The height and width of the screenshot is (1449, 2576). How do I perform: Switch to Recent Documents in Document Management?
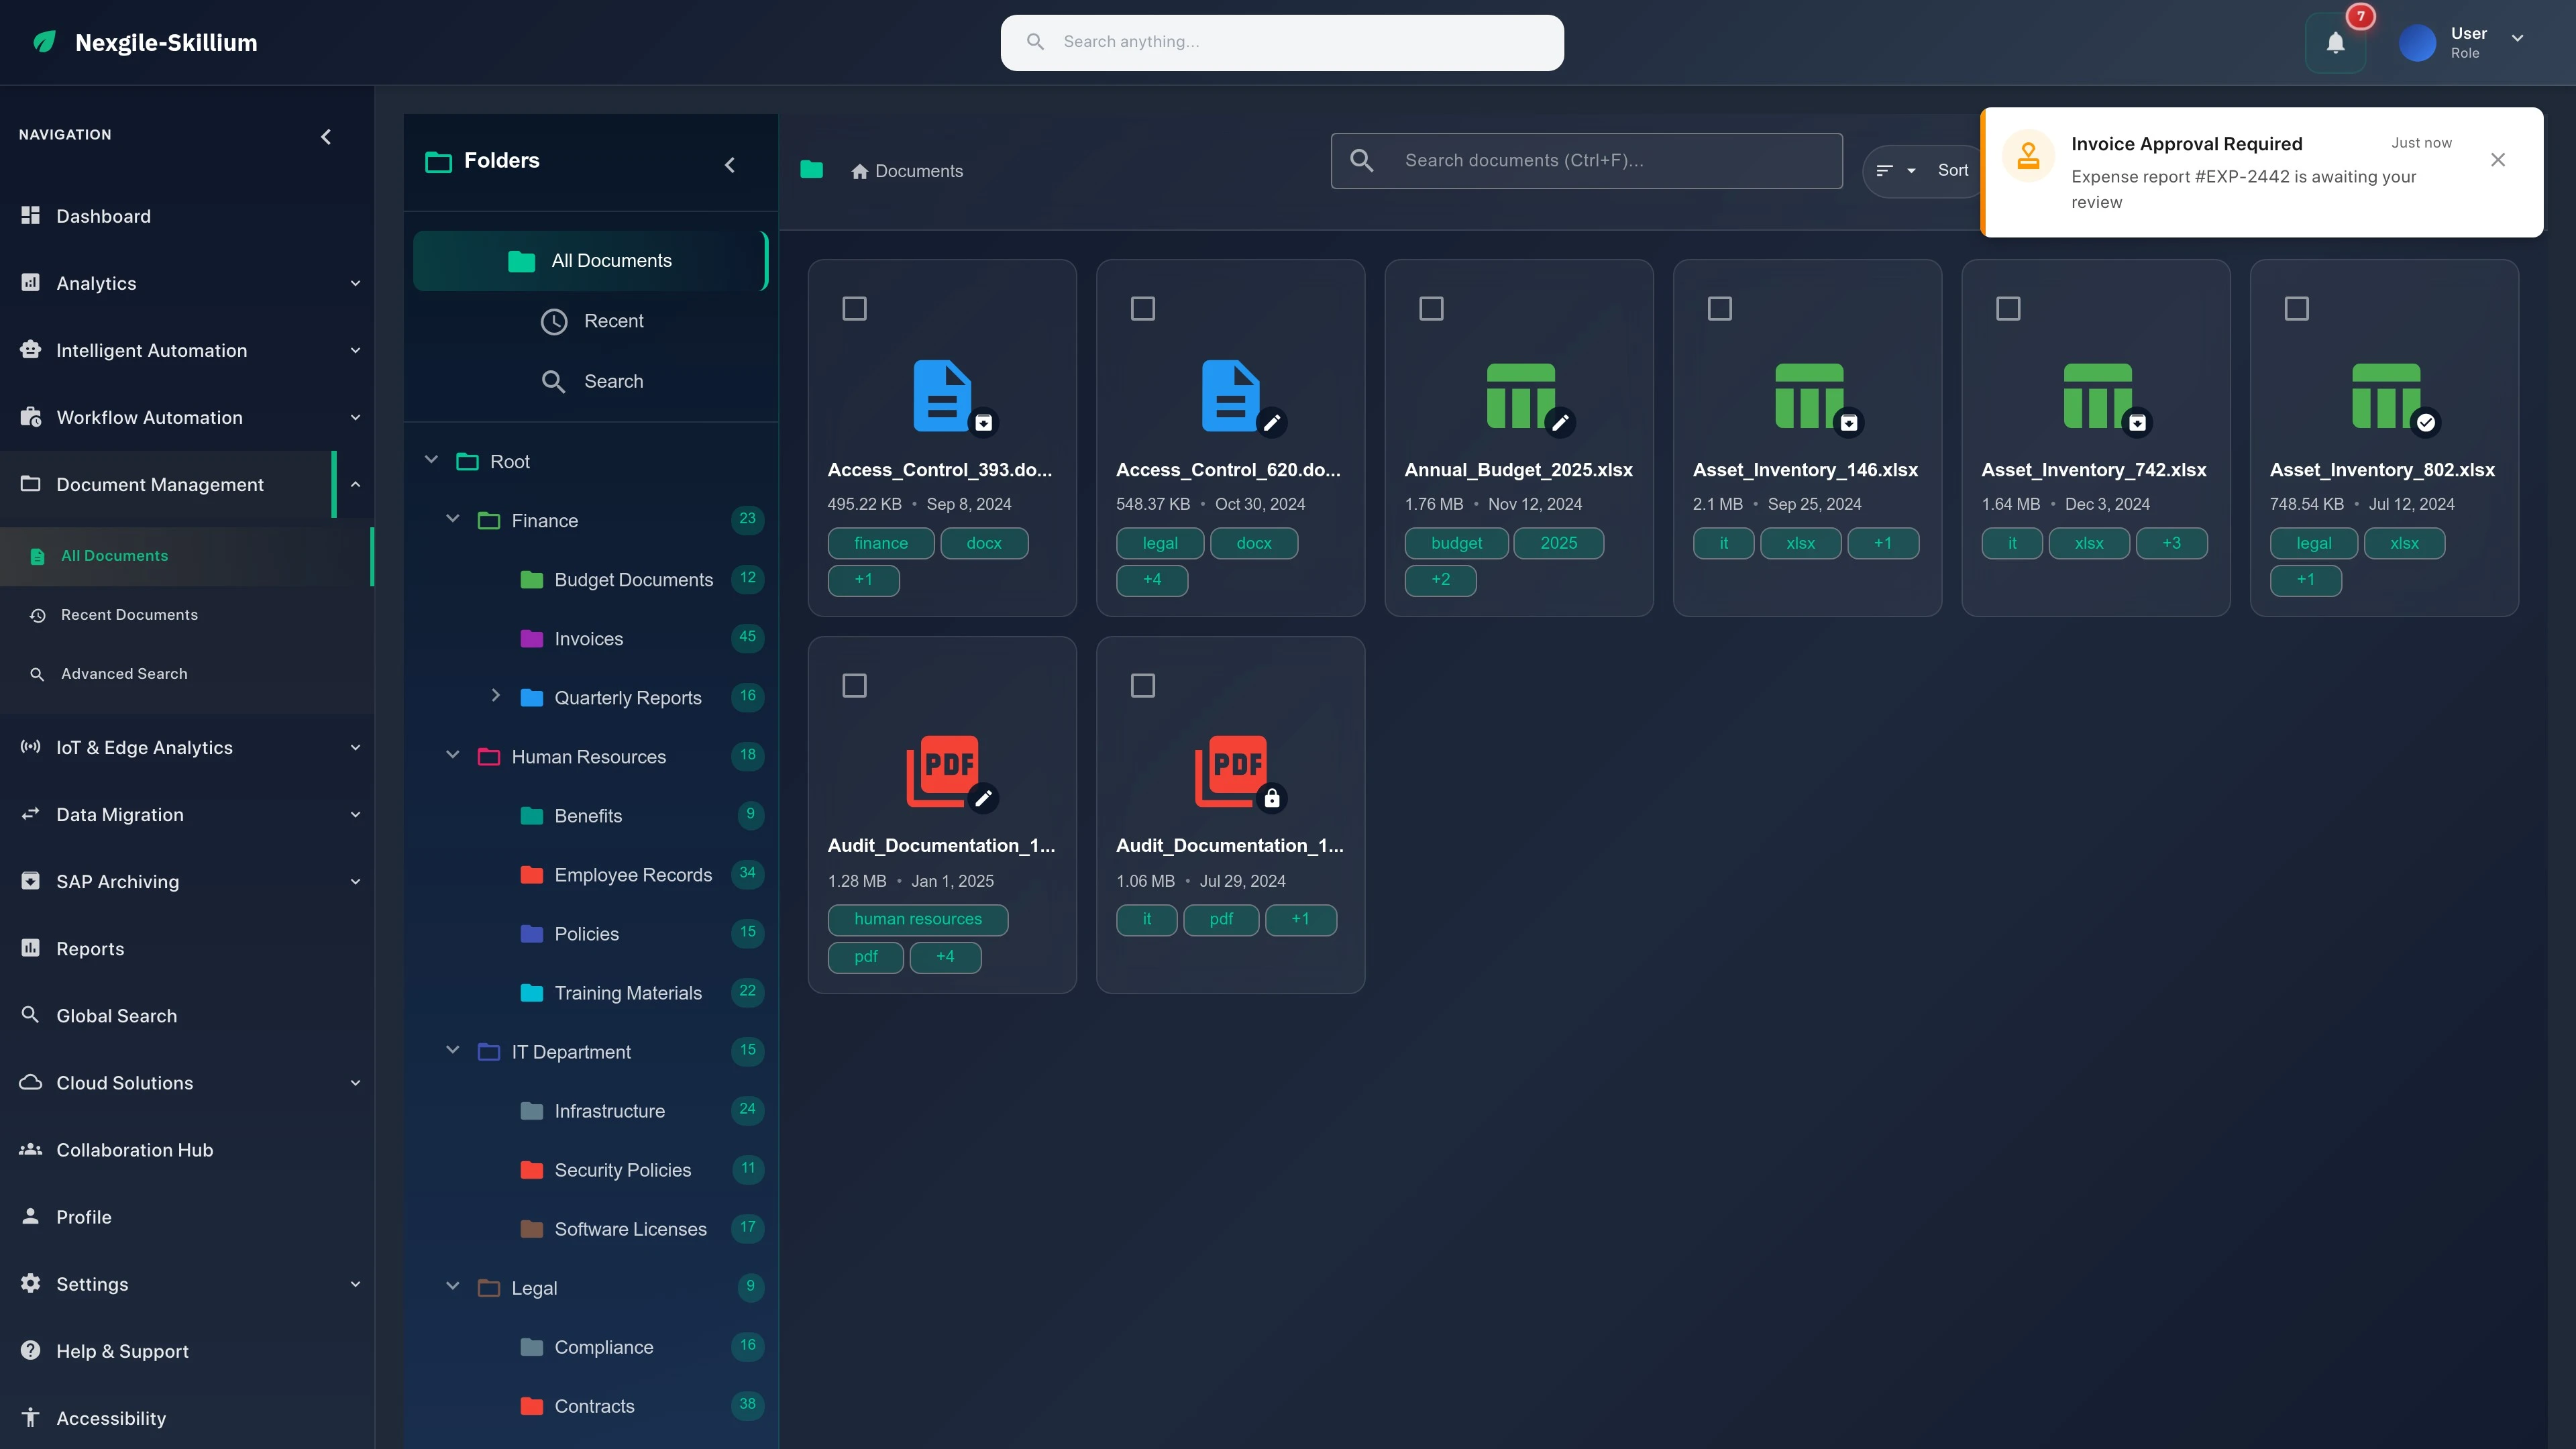(130, 614)
